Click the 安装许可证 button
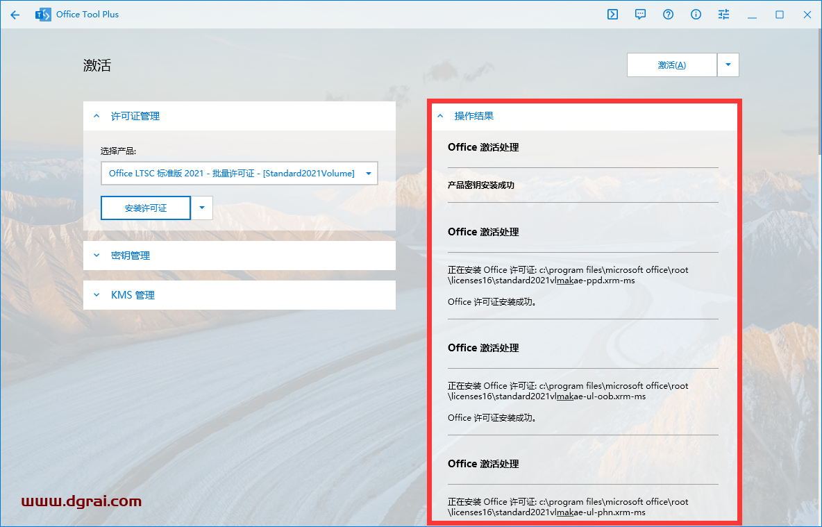 point(146,208)
